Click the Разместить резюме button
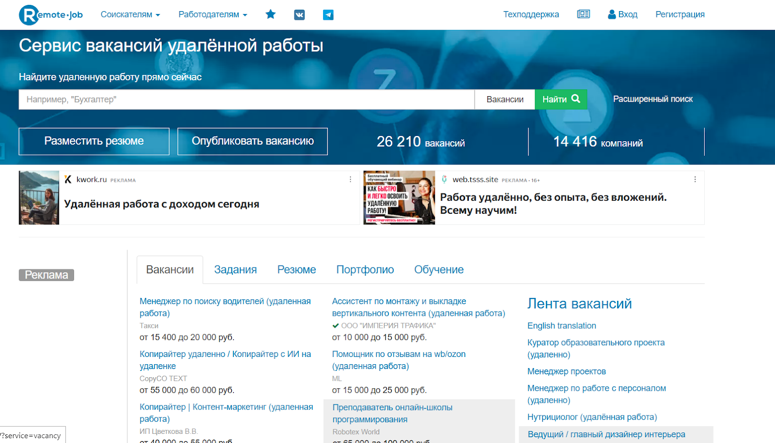Screen dimensions: 775x443 point(94,141)
